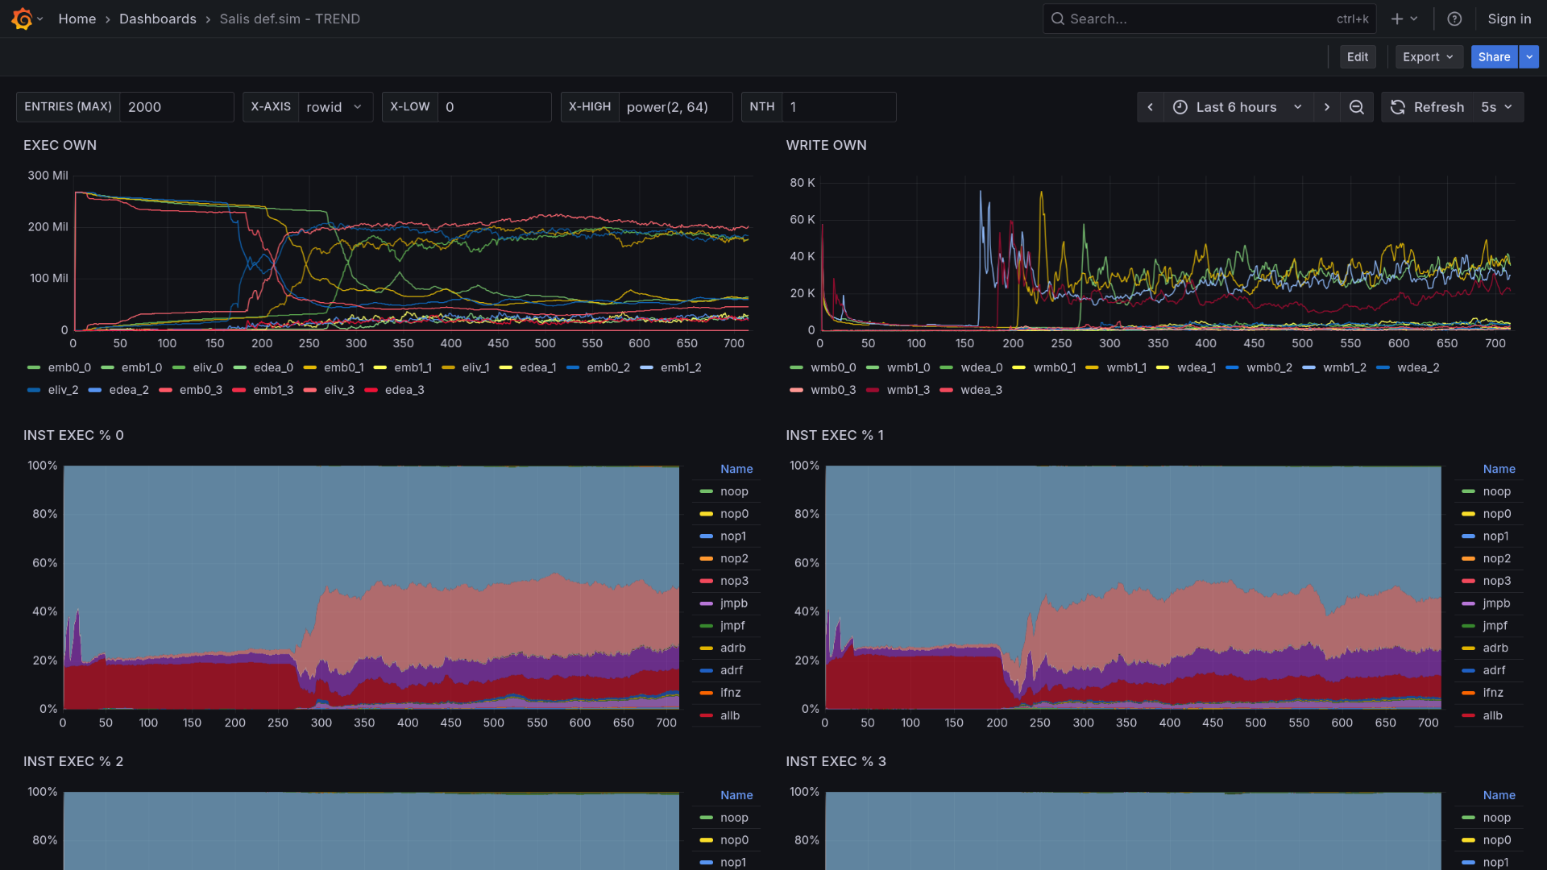Toggle jmpb series in INST EXEC % 0 legend
Viewport: 1547px width, 870px height.
click(733, 603)
